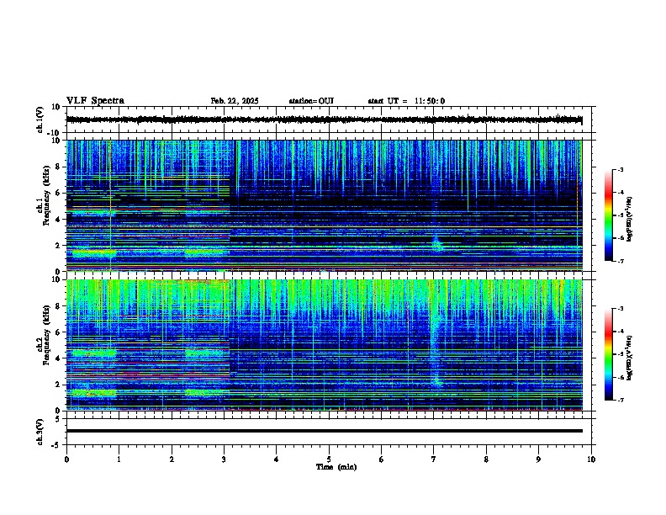Viewport: 666px width, 515px height.
Task: Click the ch.1 "Frequency (kHz)" axis label
Action: [46, 195]
